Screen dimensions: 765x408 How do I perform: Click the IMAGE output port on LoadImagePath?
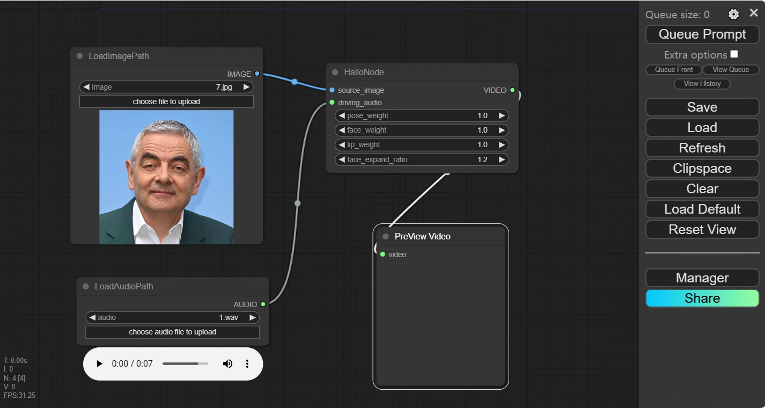click(x=257, y=74)
